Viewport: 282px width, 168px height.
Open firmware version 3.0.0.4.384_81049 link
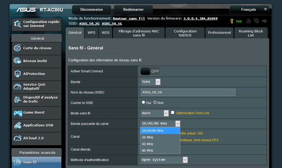pyautogui.click(x=200, y=18)
